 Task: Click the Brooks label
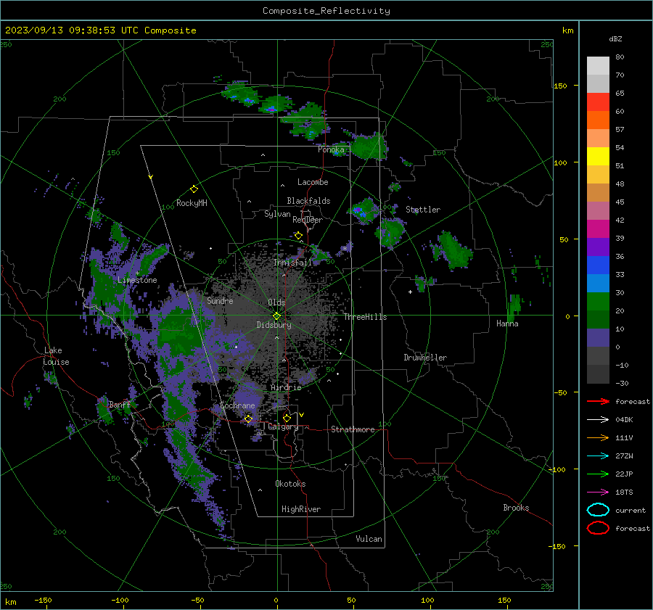point(516,508)
